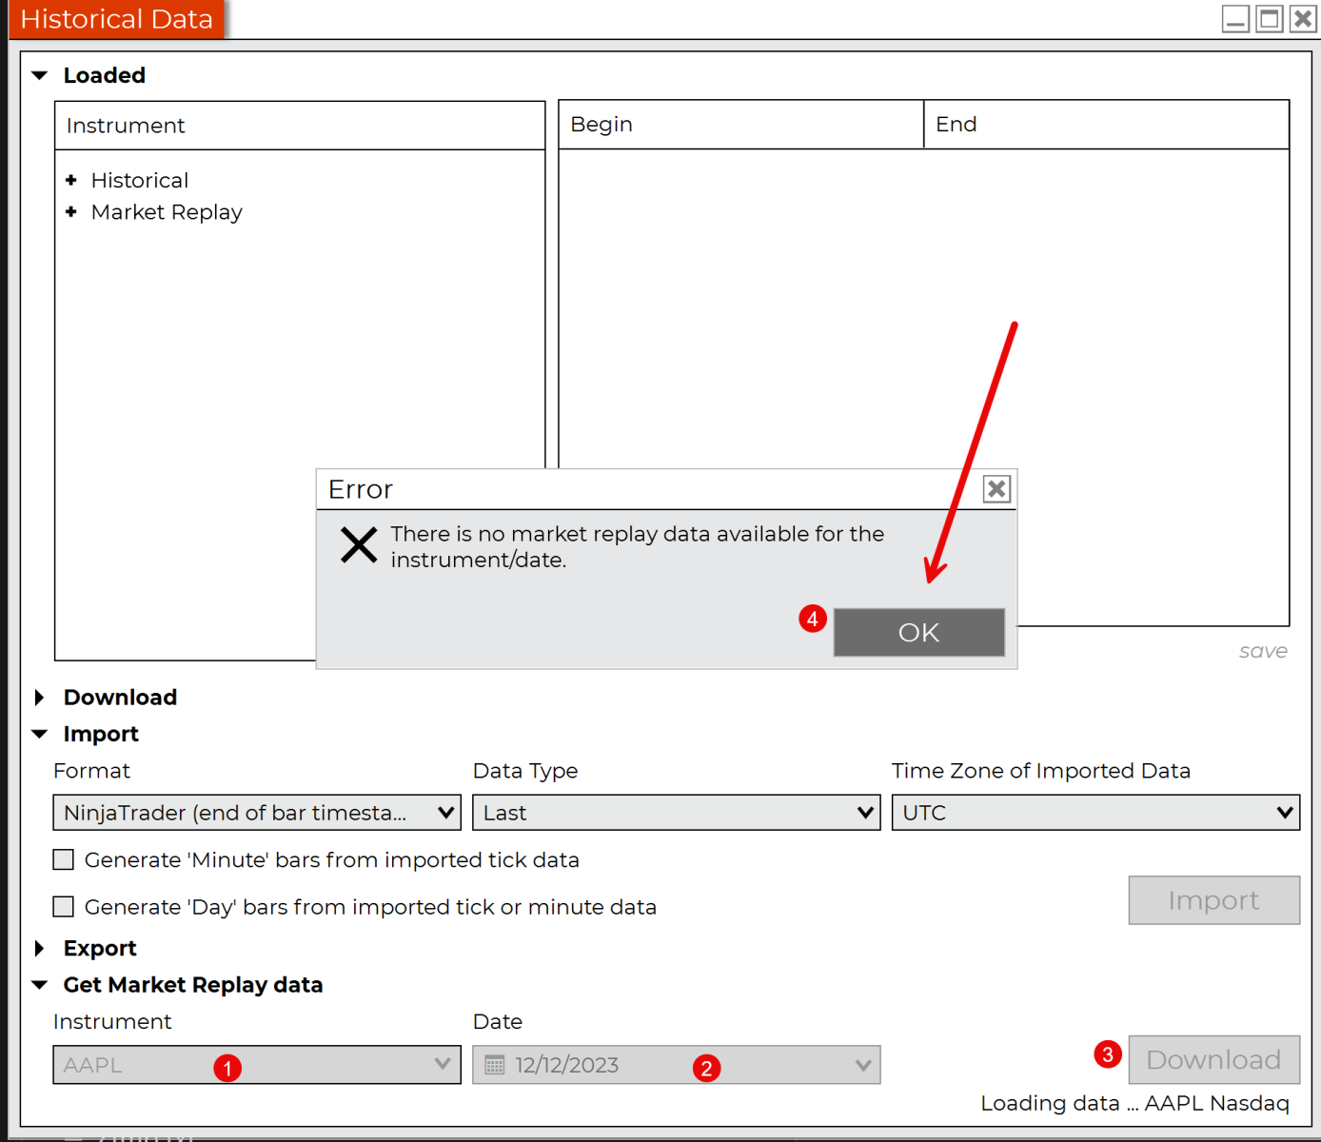
Task: Click the calendar icon in the Date field
Action: tap(495, 1065)
